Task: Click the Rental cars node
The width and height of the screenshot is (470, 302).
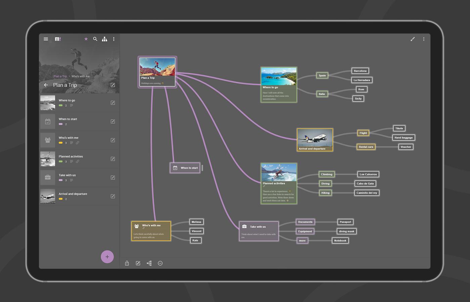Action: (366, 147)
